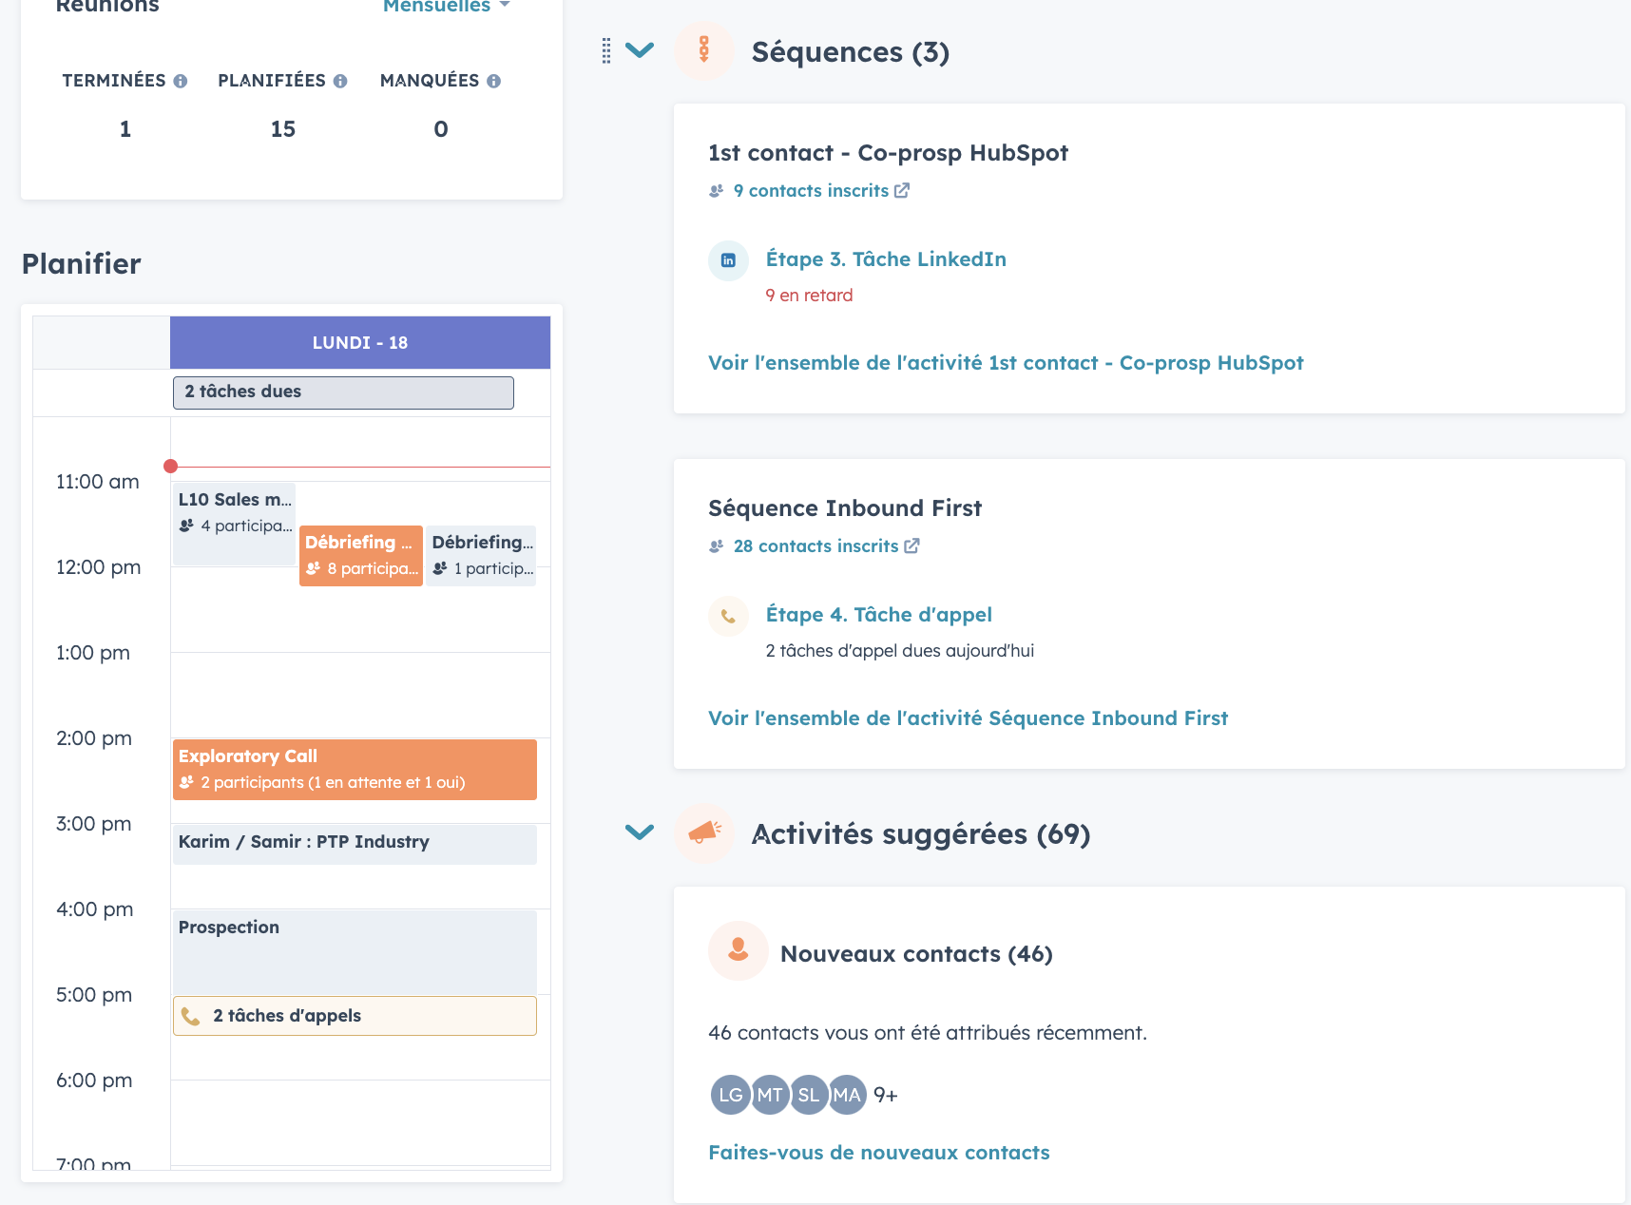Open the Exploratory Call event
The width and height of the screenshot is (1631, 1205).
[x=355, y=770]
